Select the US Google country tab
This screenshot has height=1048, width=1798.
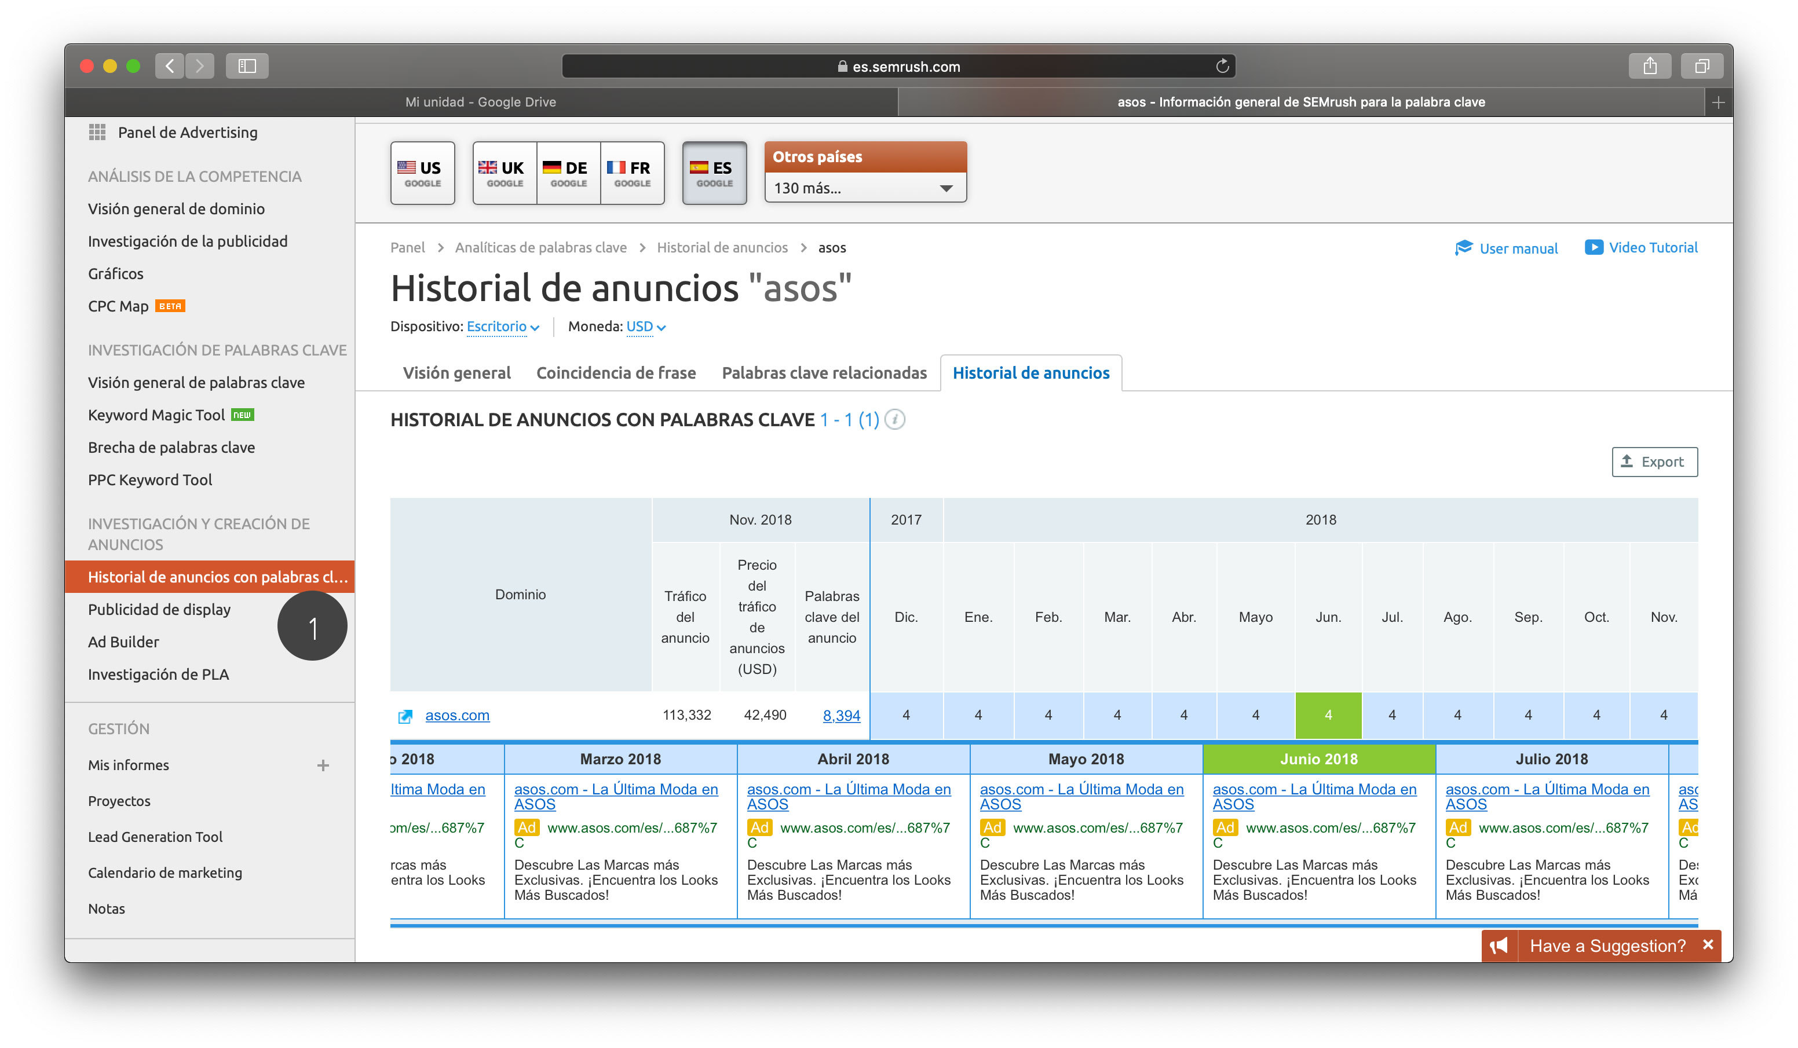pyautogui.click(x=423, y=172)
